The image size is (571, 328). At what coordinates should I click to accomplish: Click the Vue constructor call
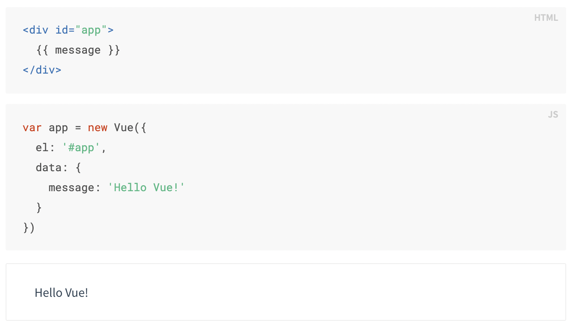[x=124, y=128]
